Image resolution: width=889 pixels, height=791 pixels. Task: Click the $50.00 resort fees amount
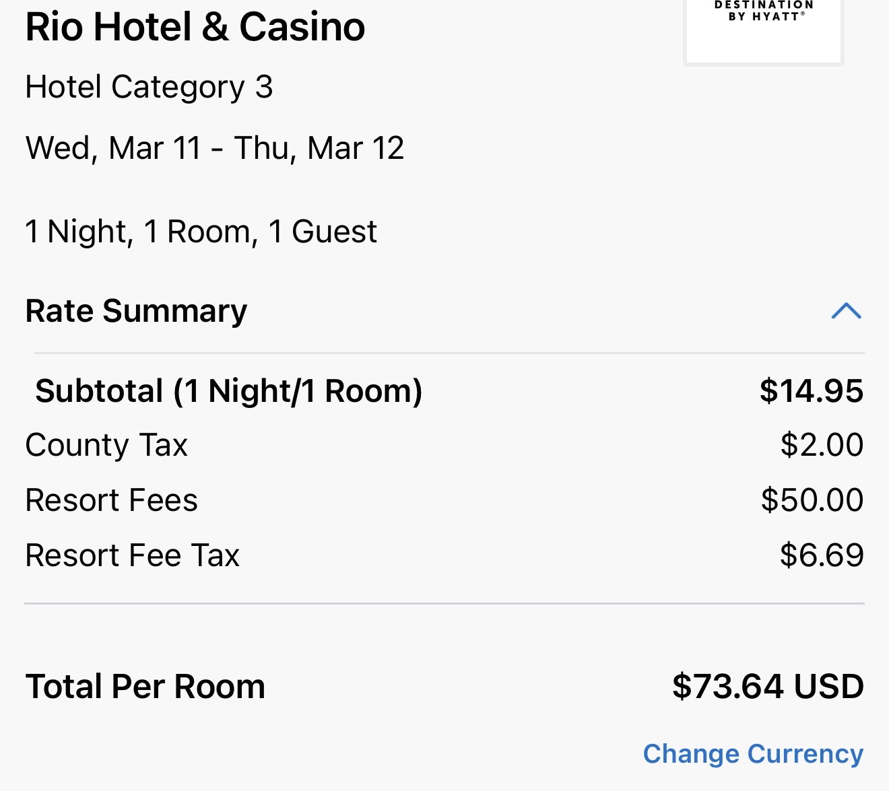812,500
